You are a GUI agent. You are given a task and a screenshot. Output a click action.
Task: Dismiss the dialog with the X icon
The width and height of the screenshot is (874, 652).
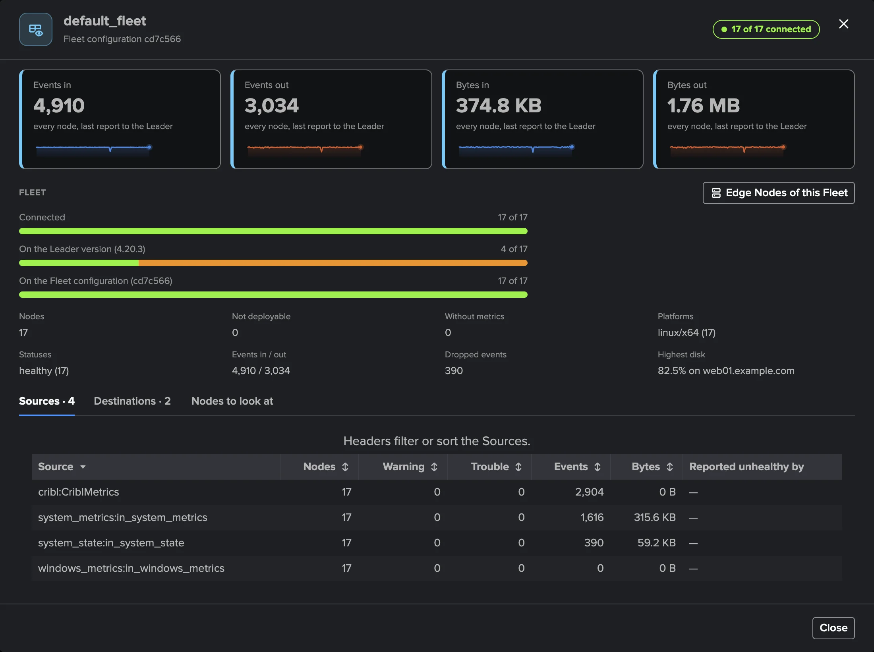click(x=844, y=24)
